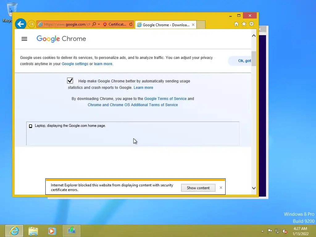Click the broken laptop image placeholder icon
The image size is (316, 237).
(31, 126)
